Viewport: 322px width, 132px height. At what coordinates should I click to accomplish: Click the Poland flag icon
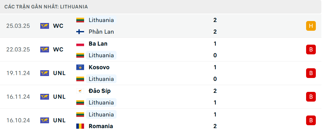point(80,44)
